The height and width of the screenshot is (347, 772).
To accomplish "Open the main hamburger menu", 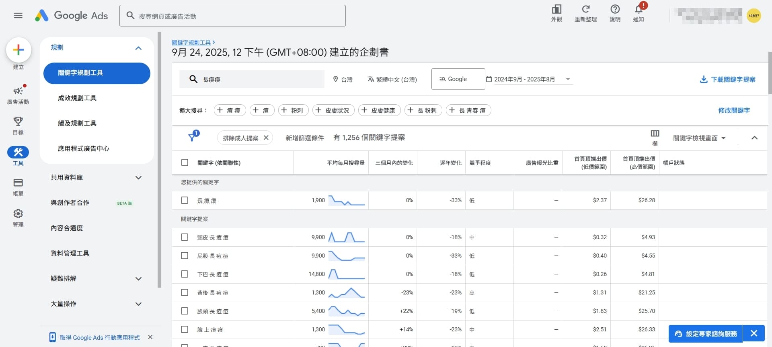I will pyautogui.click(x=18, y=16).
